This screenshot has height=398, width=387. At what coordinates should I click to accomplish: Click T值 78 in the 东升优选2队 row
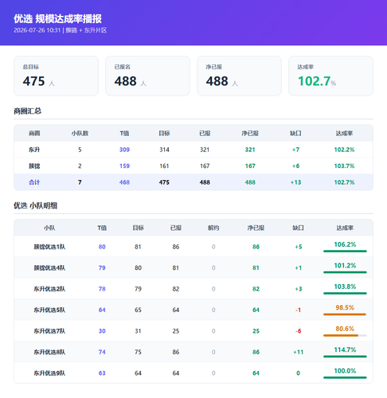click(102, 289)
